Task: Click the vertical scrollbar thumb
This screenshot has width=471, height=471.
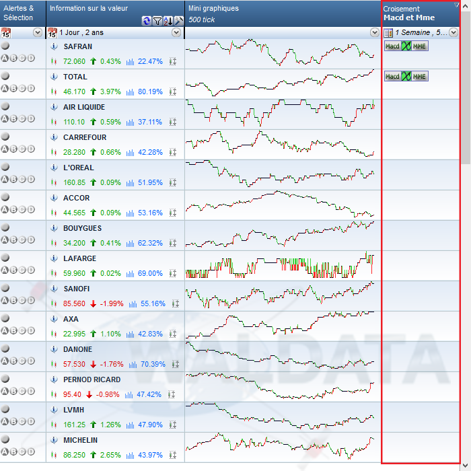Action: tap(466, 87)
